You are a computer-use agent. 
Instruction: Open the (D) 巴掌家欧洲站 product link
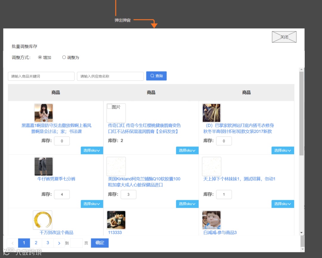(x=239, y=128)
